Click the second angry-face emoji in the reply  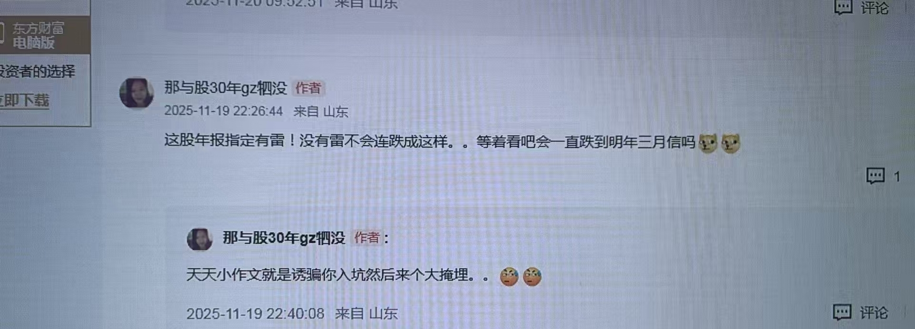tap(532, 276)
